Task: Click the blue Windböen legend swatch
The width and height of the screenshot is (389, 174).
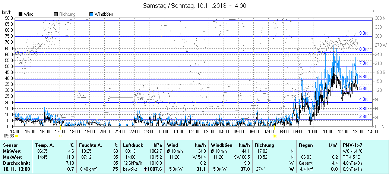Action: pos(92,14)
